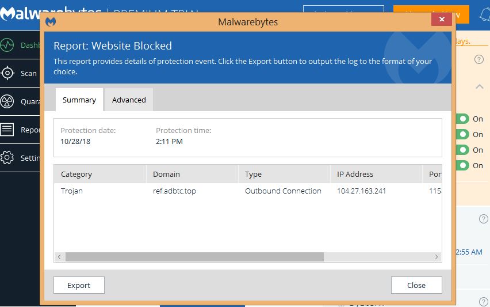The height and width of the screenshot is (307, 490).
Task: Open the Reports list icon
Action: [7, 130]
